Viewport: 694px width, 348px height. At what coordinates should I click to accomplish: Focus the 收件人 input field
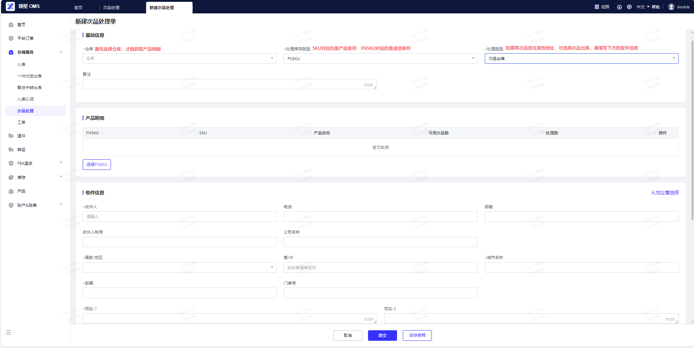point(179,217)
